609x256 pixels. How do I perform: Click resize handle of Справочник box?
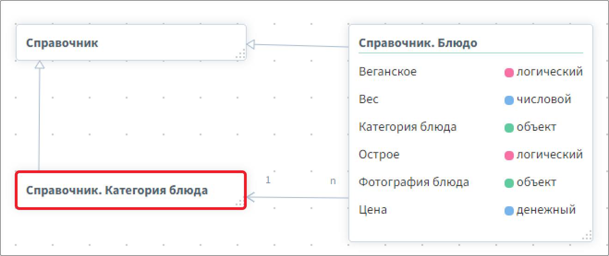coord(240,55)
